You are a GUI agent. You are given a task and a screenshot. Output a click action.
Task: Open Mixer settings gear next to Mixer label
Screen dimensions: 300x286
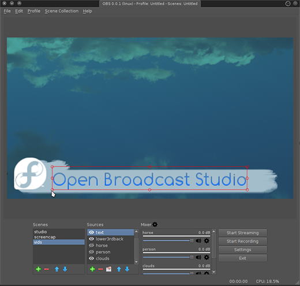click(x=155, y=224)
